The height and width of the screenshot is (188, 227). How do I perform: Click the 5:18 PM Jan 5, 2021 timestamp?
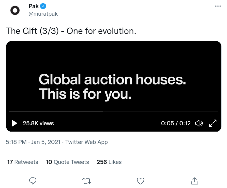[x=33, y=142]
